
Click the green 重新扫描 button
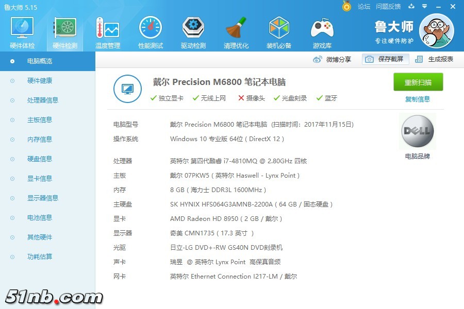point(418,82)
